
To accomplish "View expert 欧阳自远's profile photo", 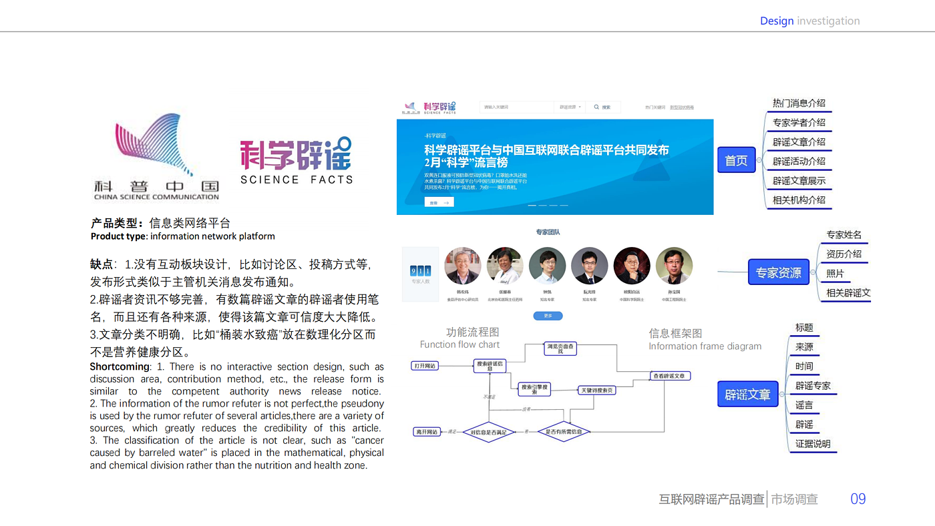I will click(632, 266).
